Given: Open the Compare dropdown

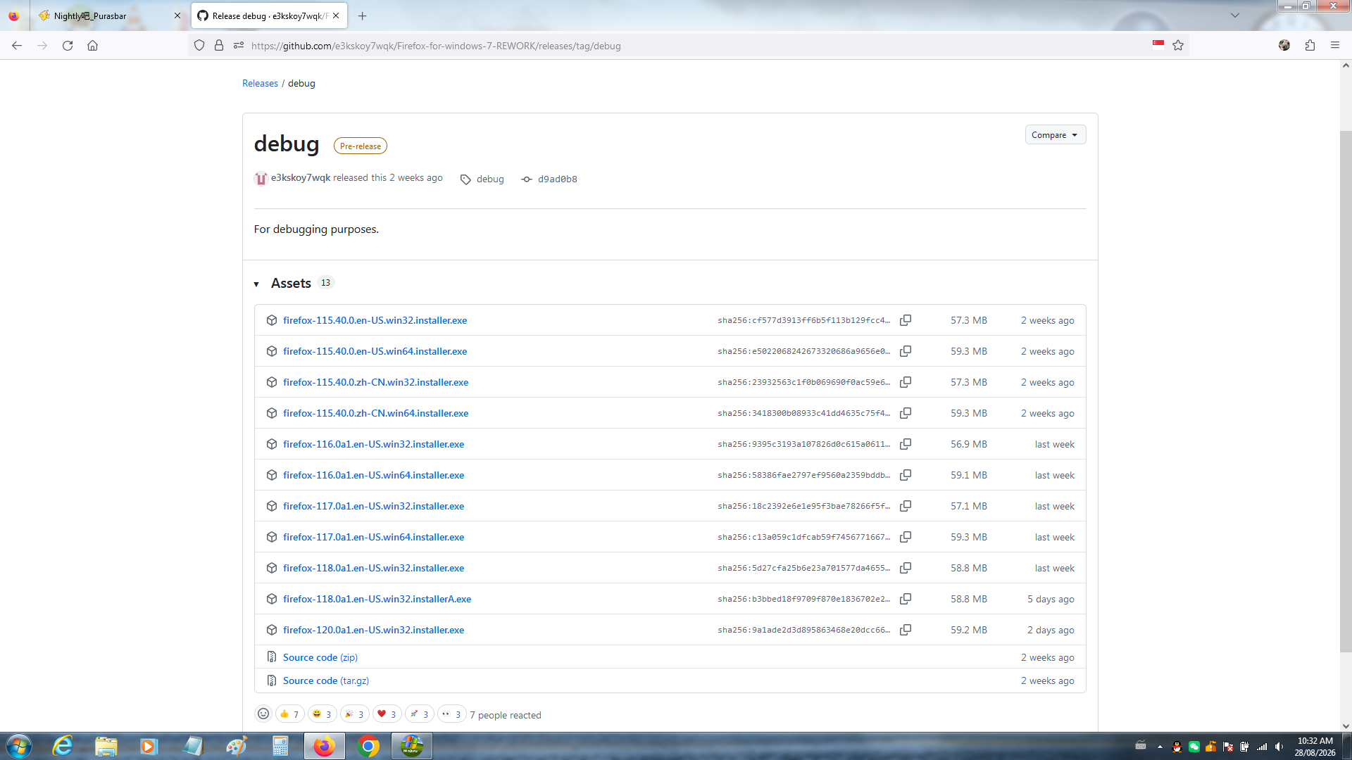Looking at the screenshot, I should tap(1055, 135).
